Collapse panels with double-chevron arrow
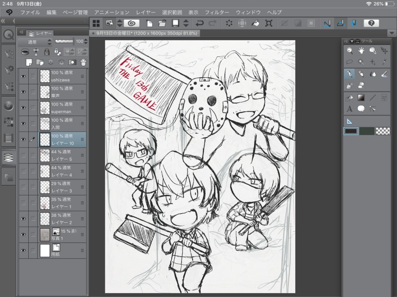397x297 pixels. pos(3,21)
